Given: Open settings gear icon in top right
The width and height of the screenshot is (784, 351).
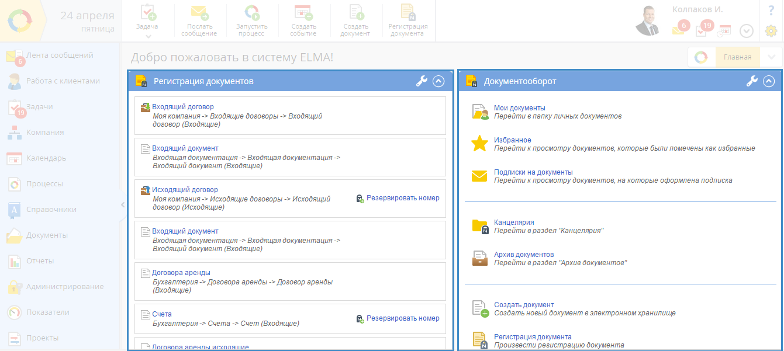Looking at the screenshot, I should tap(771, 31).
